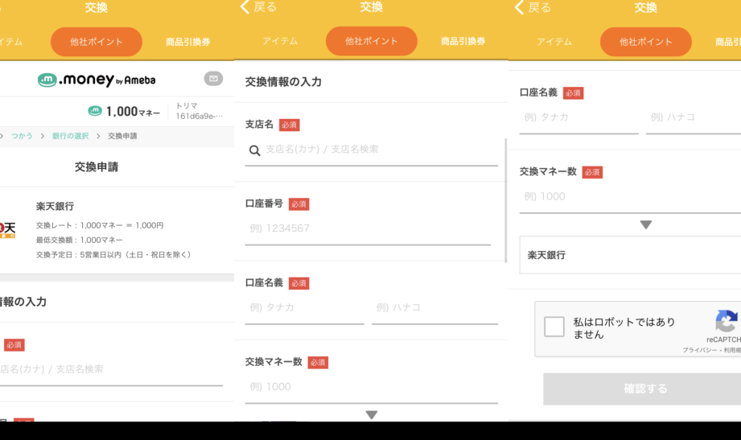Open the mail envelope icon beside .money logo
Image resolution: width=741 pixels, height=440 pixels.
[213, 79]
